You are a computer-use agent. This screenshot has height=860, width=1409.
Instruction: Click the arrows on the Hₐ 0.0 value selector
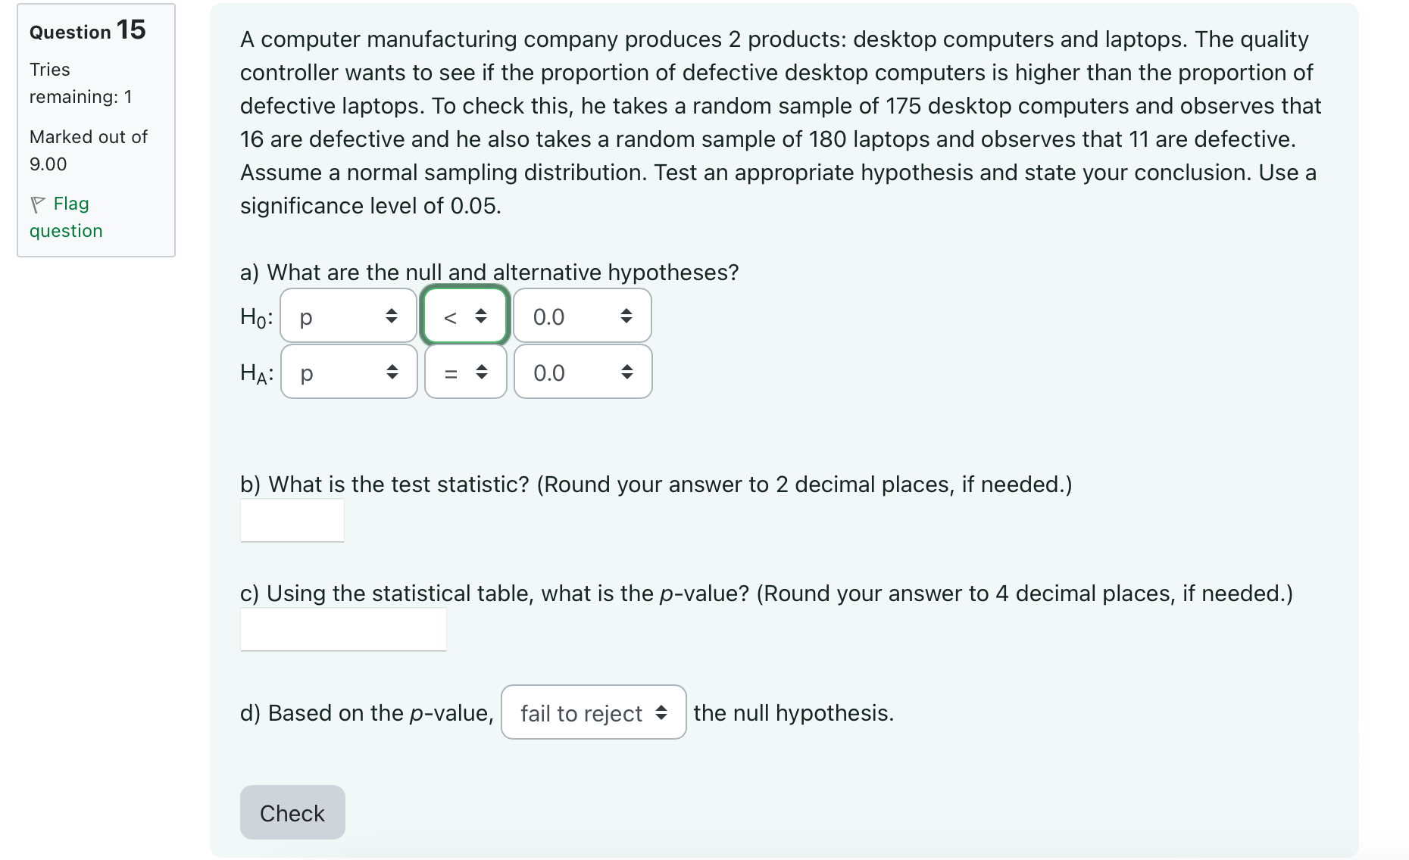tap(627, 372)
